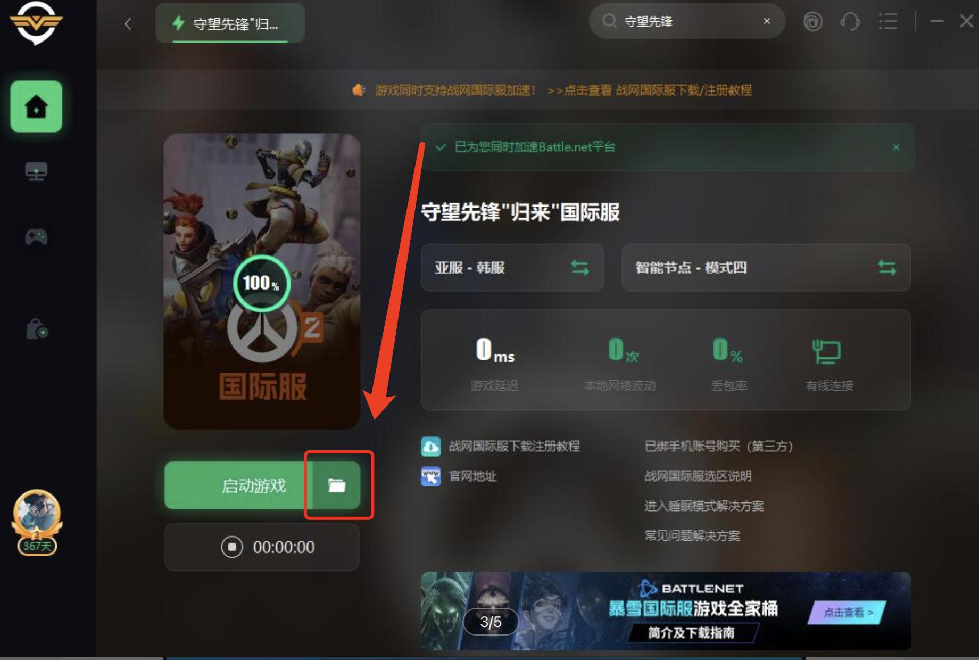Click the search field containing 守望先锋

pyautogui.click(x=686, y=21)
